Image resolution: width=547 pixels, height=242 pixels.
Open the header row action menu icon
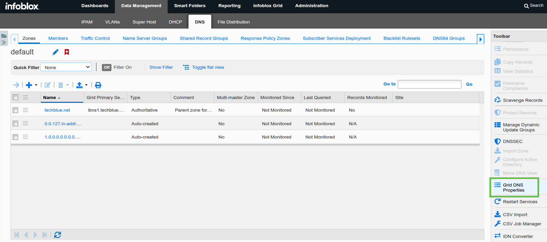(25, 97)
